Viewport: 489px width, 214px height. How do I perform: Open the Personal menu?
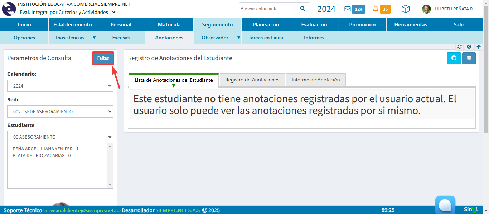[x=121, y=25]
